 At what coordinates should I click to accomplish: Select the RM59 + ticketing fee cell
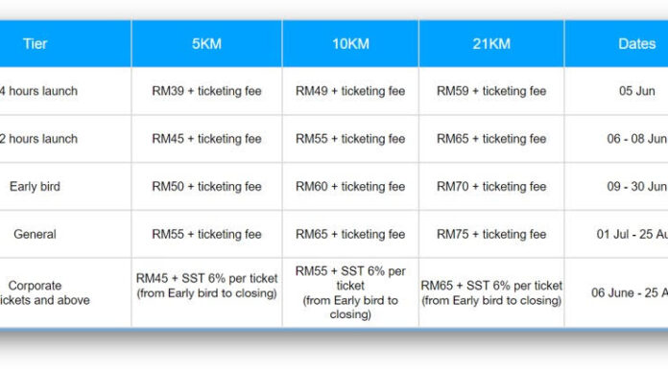[491, 91]
